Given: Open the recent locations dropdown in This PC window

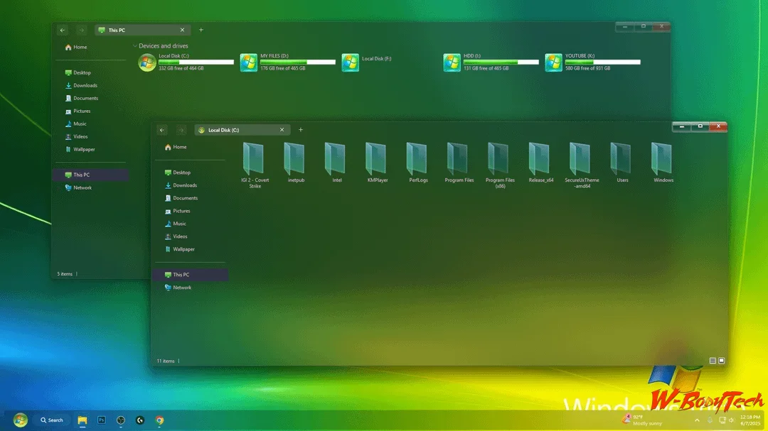Looking at the screenshot, I should pos(82,30).
